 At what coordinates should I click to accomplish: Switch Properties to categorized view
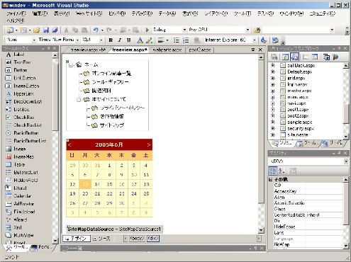(272, 171)
